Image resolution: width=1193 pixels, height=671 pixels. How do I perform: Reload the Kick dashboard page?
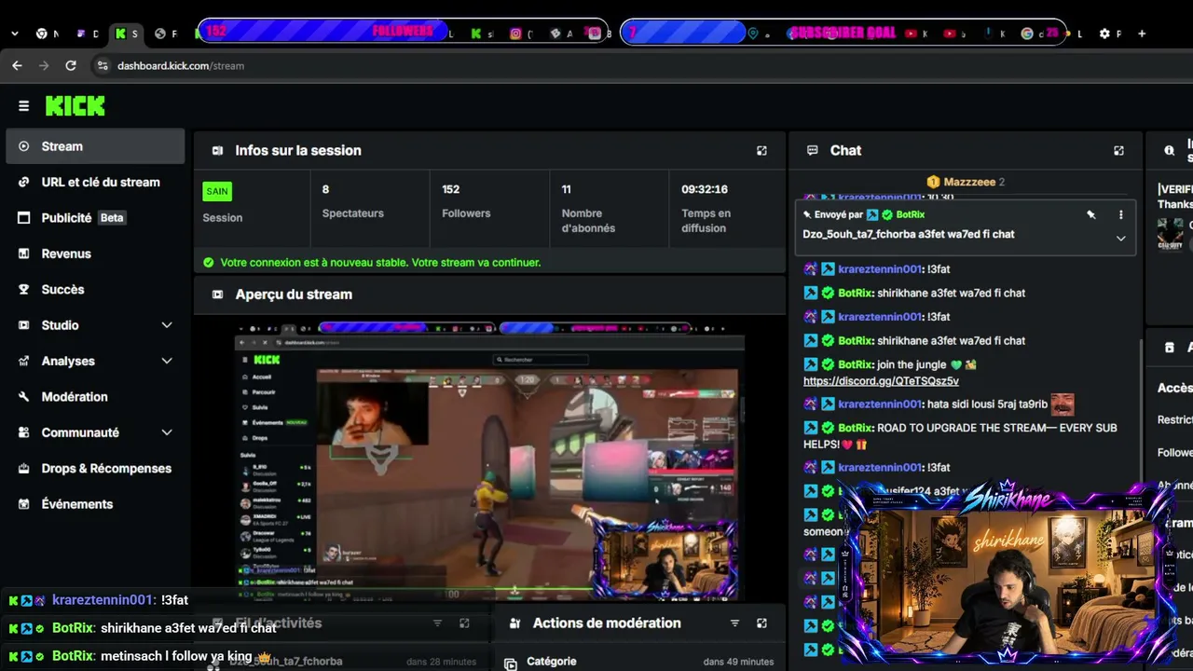pyautogui.click(x=70, y=65)
